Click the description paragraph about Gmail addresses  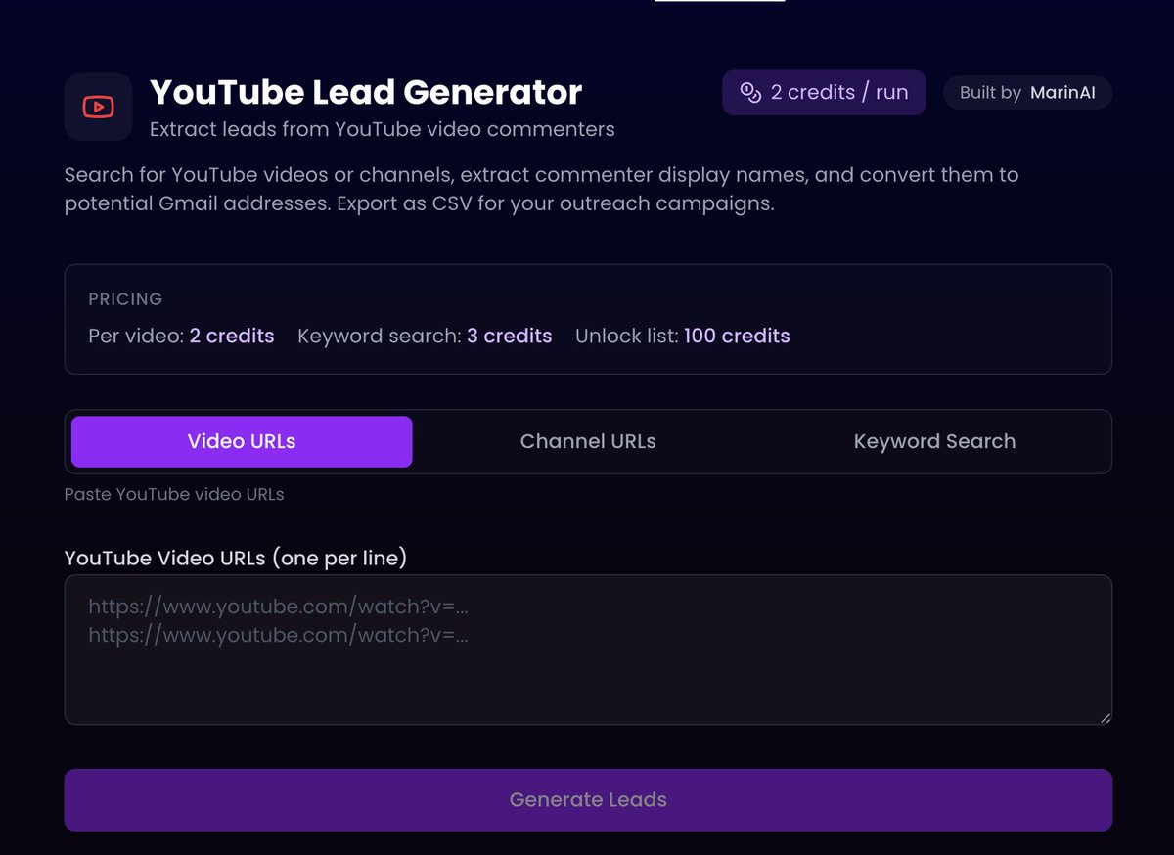pos(541,191)
